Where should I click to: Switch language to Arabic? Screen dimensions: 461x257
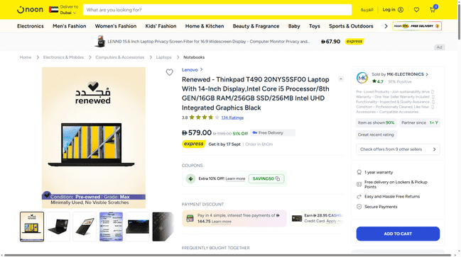click(367, 10)
